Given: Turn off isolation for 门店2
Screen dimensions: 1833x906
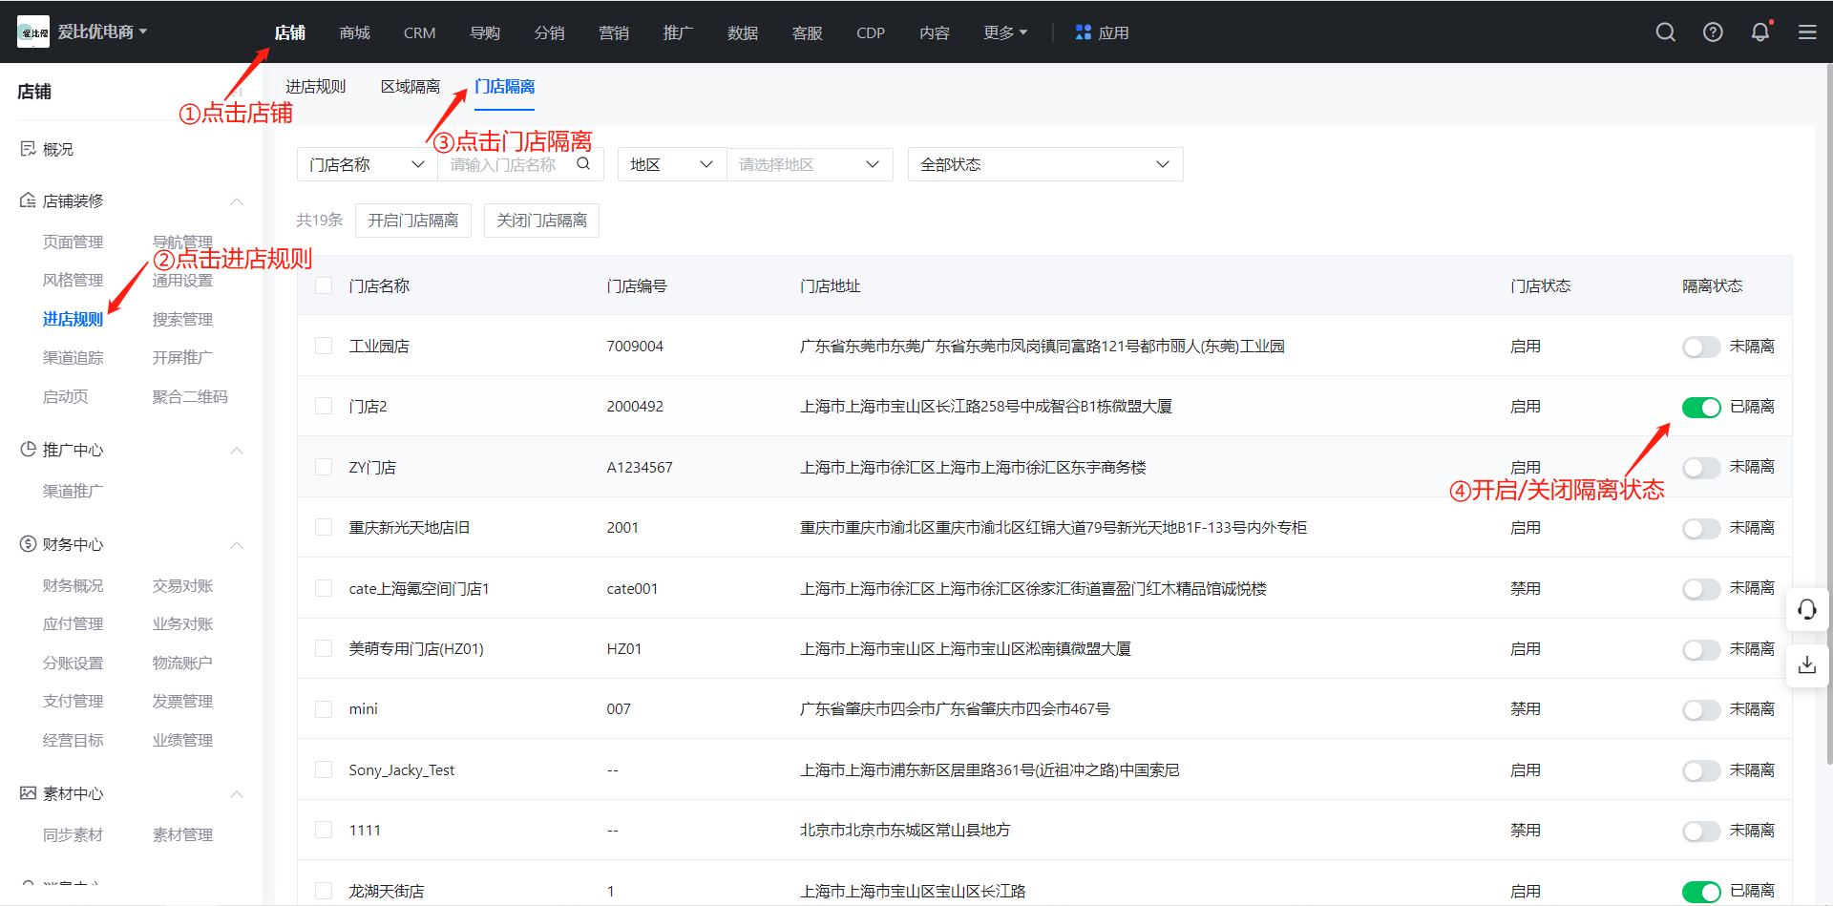Looking at the screenshot, I should tap(1701, 408).
